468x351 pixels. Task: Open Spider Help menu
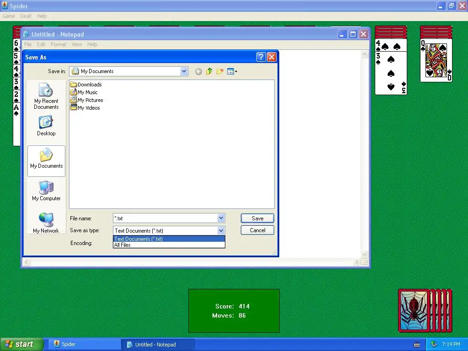pos(42,16)
